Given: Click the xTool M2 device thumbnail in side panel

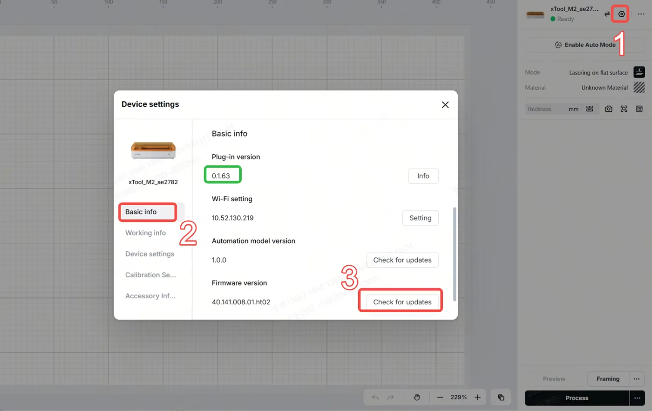Looking at the screenshot, I should [x=535, y=14].
